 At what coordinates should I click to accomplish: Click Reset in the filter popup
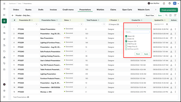pos(138,54)
